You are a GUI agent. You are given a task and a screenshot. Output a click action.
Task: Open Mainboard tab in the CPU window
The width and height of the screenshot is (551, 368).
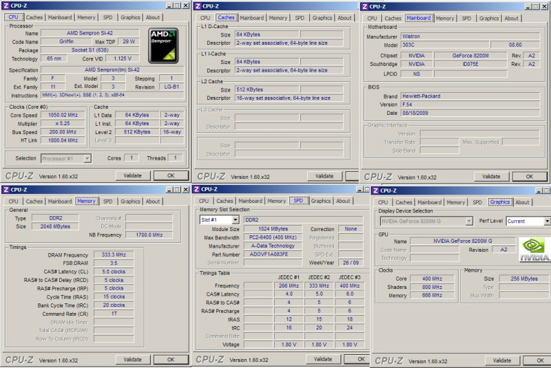click(60, 17)
